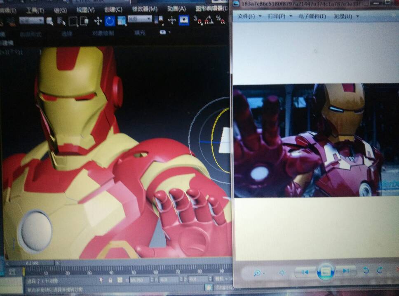399x296 pixels.
Task: Open the 视图(V) menu
Action: [85, 10]
